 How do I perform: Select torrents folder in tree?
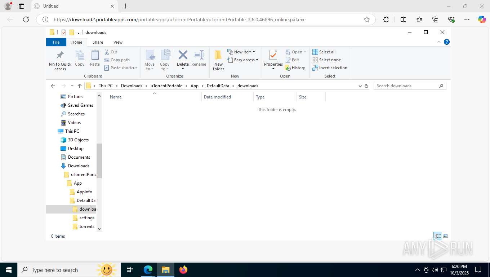(87, 227)
